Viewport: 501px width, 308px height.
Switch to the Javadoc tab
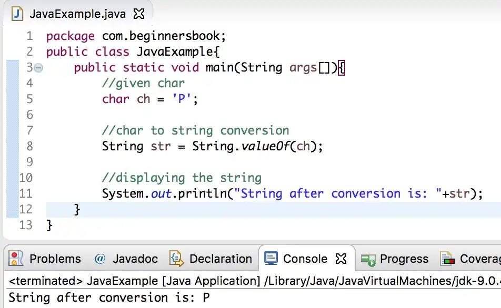tap(126, 259)
